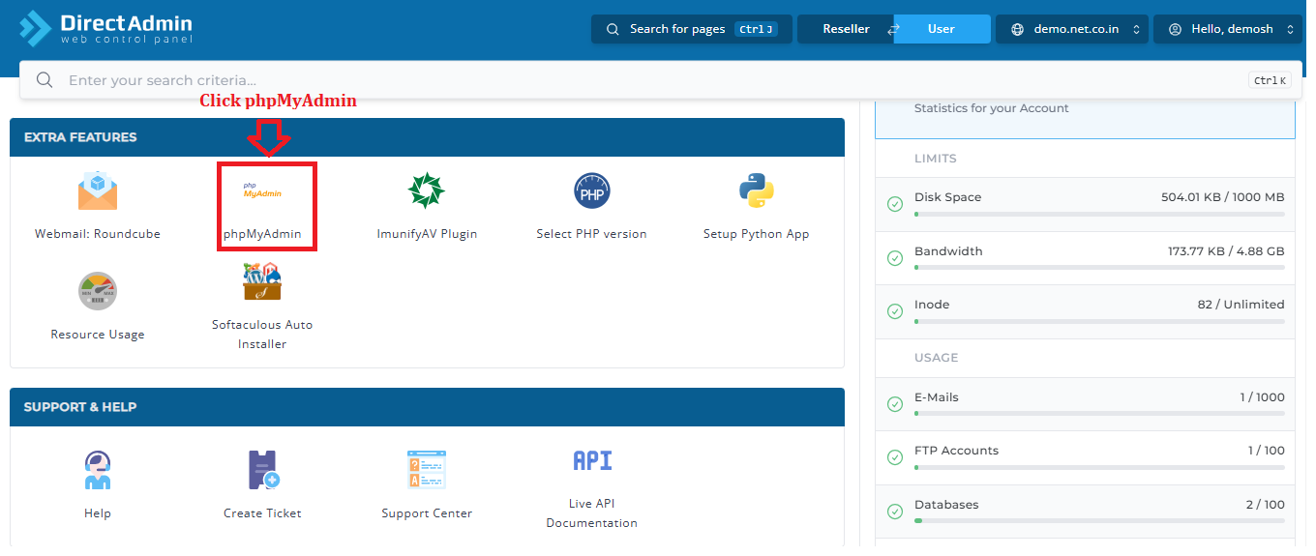Viewport: 1316px width, 556px height.
Task: Click the Webmail: Roundcube label
Action: [98, 234]
